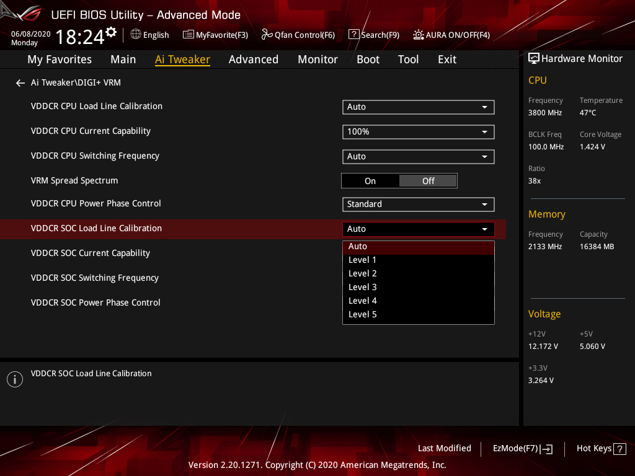Viewport: 635px width, 476px height.
Task: Open VDDCR CPU Load Line Calibration dropdown
Action: tap(419, 107)
